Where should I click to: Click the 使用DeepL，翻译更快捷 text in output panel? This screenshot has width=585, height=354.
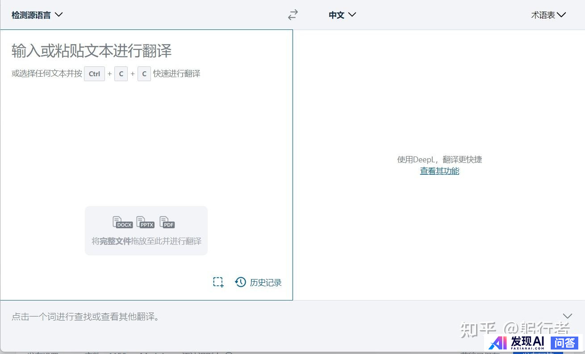[x=439, y=159]
